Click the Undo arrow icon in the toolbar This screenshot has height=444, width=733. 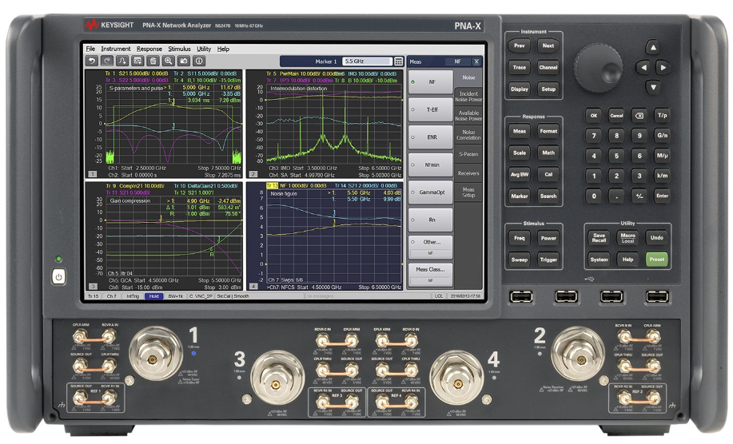pyautogui.click(x=91, y=61)
